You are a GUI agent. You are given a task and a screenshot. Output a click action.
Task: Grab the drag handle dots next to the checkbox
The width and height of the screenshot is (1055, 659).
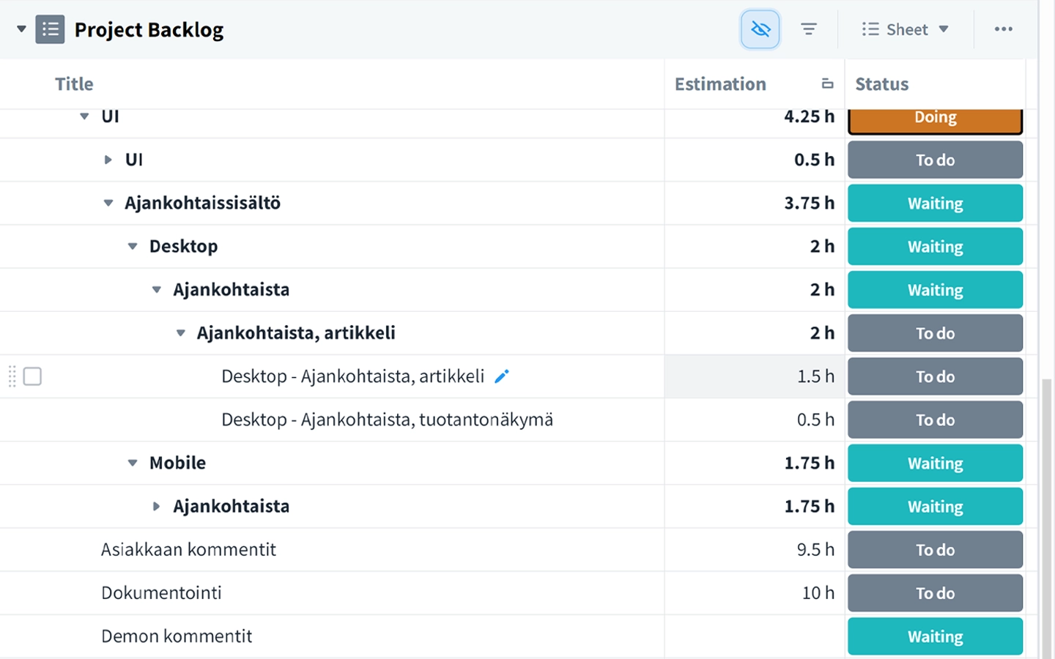pyautogui.click(x=12, y=376)
